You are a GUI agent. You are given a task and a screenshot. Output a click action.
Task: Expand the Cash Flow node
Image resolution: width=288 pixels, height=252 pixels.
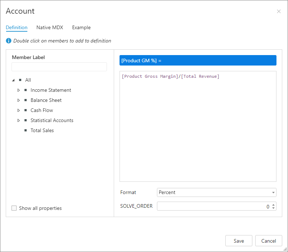pyautogui.click(x=19, y=111)
